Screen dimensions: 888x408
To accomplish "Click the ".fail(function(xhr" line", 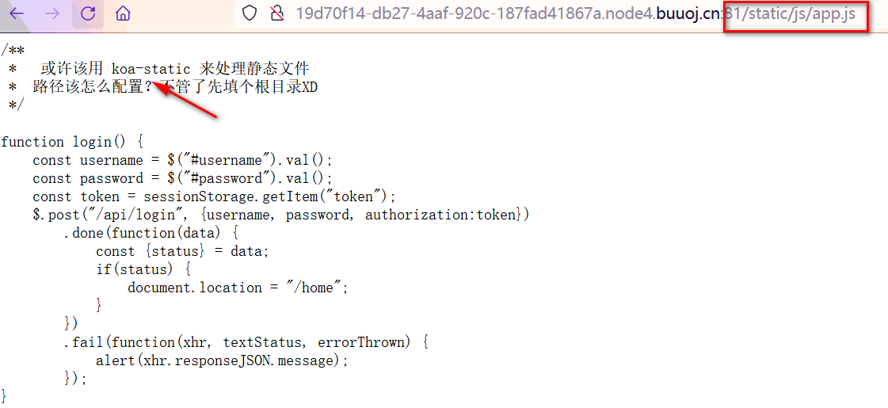I will [246, 342].
